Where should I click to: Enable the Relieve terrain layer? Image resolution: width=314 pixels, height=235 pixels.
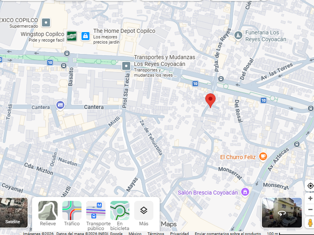tap(48, 214)
